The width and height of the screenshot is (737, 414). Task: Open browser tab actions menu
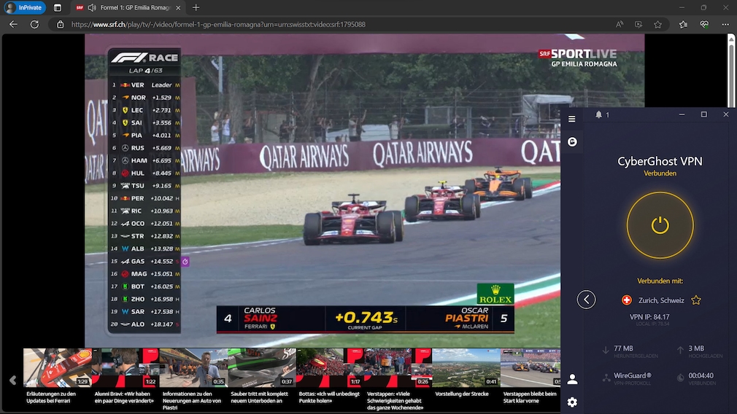click(x=58, y=7)
